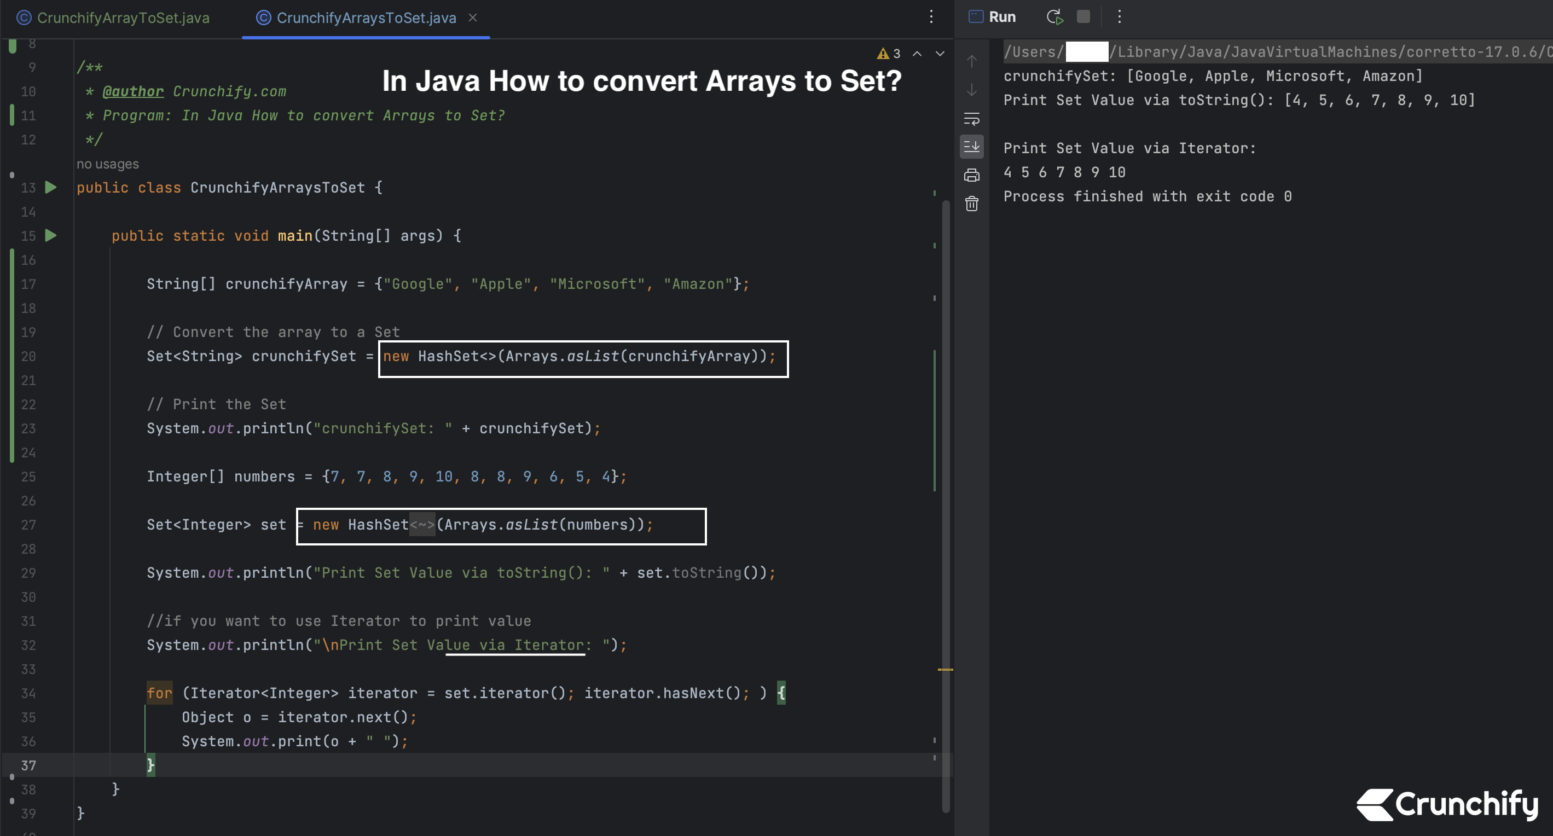
Task: Open the Run toolbar overflow menu
Action: [x=1120, y=16]
